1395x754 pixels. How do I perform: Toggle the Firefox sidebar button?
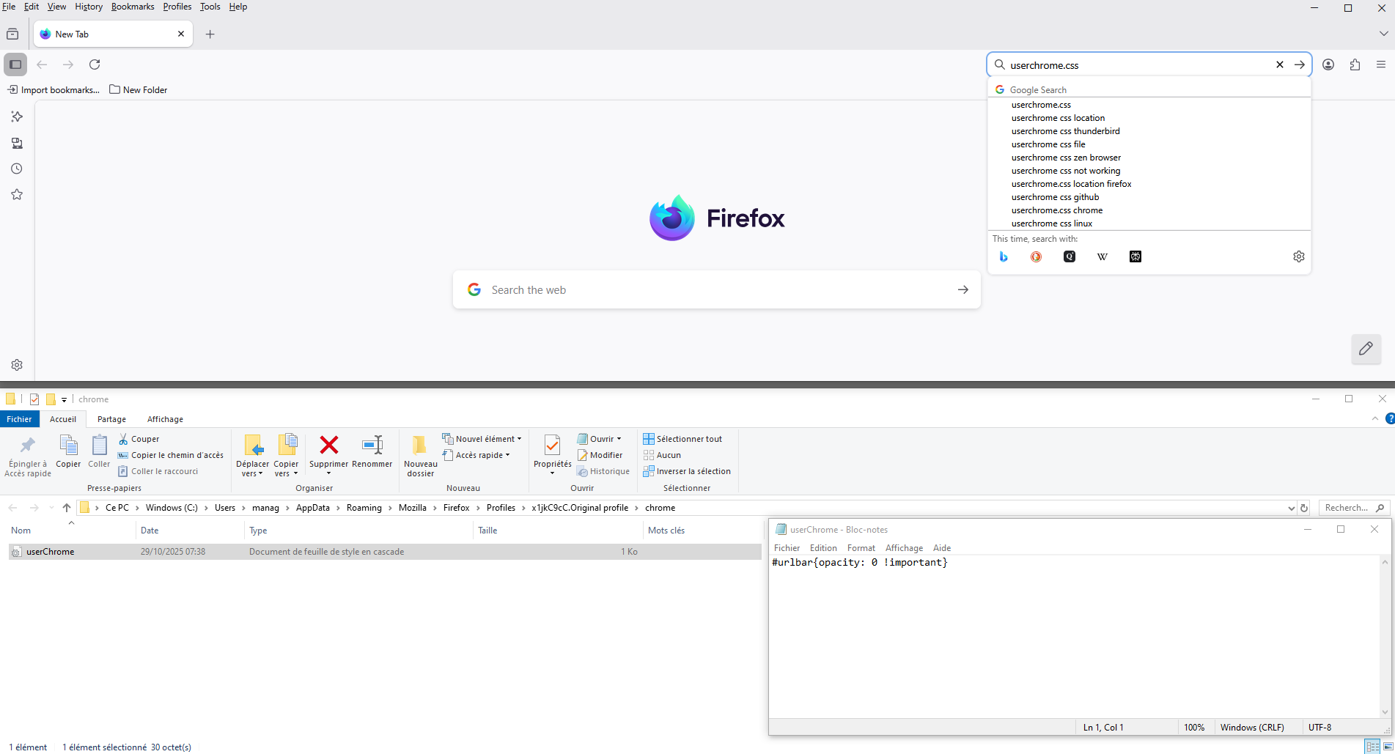(x=15, y=64)
